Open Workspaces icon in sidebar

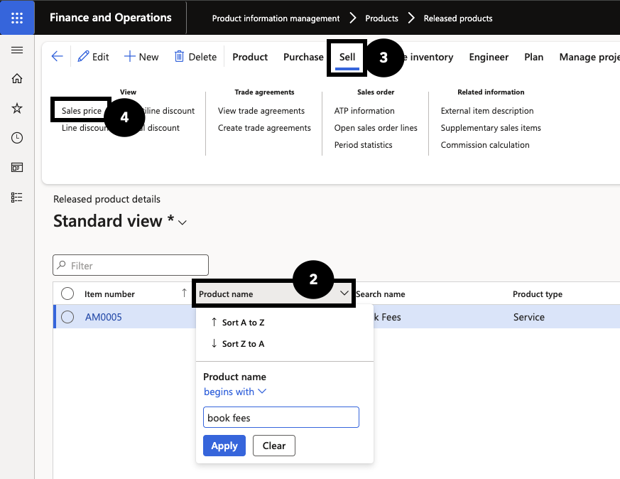click(17, 168)
